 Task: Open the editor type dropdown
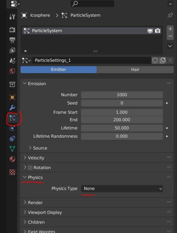pyautogui.click(x=15, y=4)
